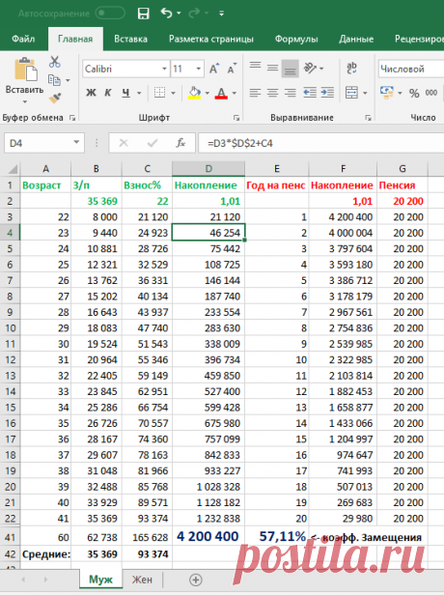Screen dimensions: 444x595
Task: Apply percent style format
Action: (x=414, y=94)
